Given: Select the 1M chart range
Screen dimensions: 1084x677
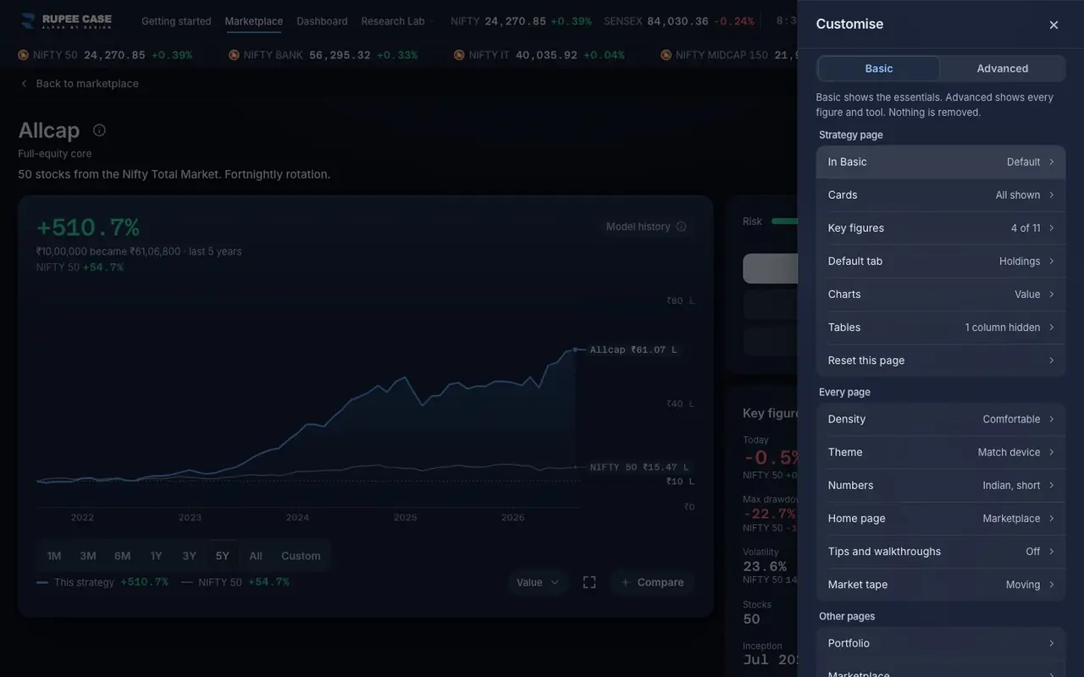Looking at the screenshot, I should coord(54,556).
